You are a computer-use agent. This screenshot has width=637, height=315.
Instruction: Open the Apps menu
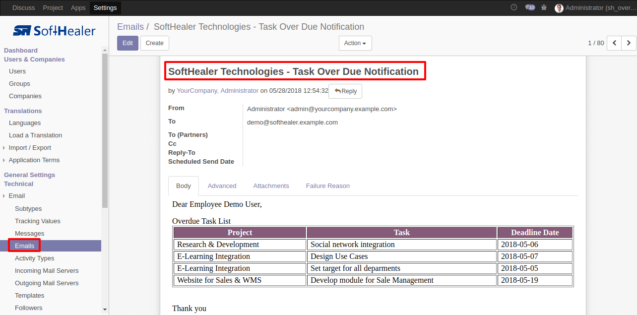[78, 8]
